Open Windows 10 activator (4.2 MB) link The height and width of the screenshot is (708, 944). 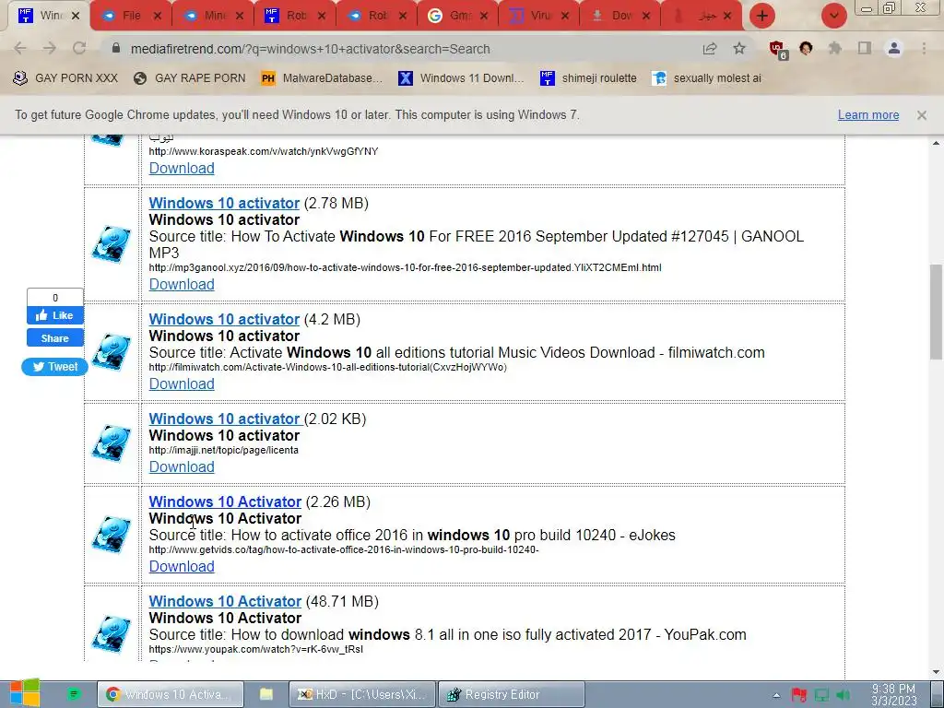(x=224, y=320)
